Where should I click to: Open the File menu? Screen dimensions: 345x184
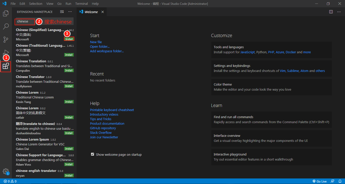pyautogui.click(x=13, y=4)
